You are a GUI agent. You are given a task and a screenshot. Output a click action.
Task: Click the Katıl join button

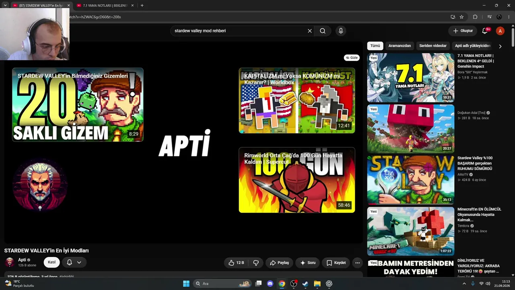click(x=51, y=262)
